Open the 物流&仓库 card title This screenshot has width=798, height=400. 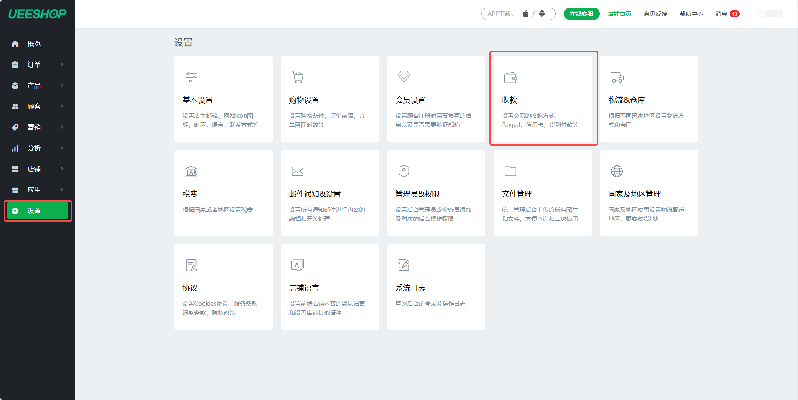tap(627, 100)
